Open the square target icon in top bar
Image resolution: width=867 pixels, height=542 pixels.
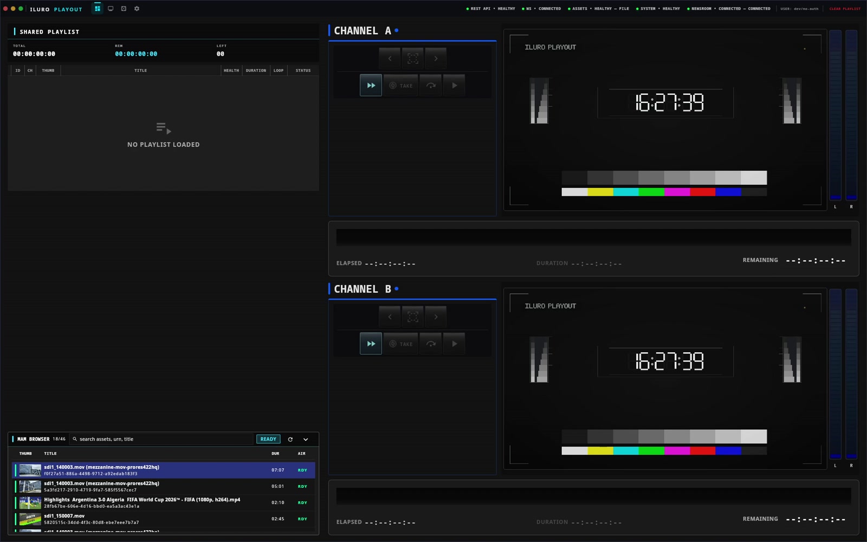124,9
